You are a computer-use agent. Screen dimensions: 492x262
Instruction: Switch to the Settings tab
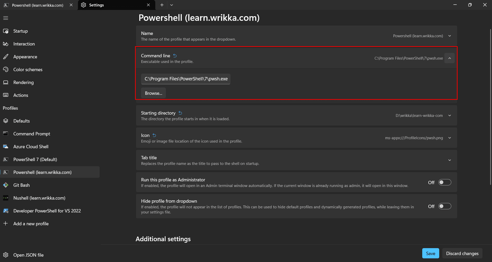point(116,5)
